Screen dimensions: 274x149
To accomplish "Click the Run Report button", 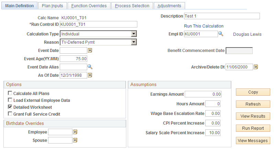I will pyautogui.click(x=253, y=128).
